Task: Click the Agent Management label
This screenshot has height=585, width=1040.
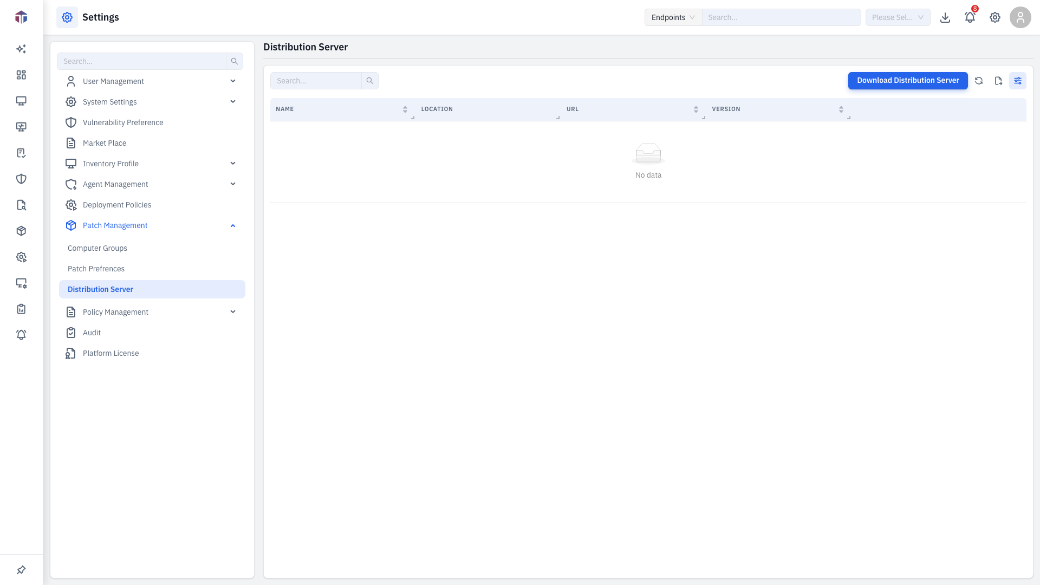Action: pos(115,184)
